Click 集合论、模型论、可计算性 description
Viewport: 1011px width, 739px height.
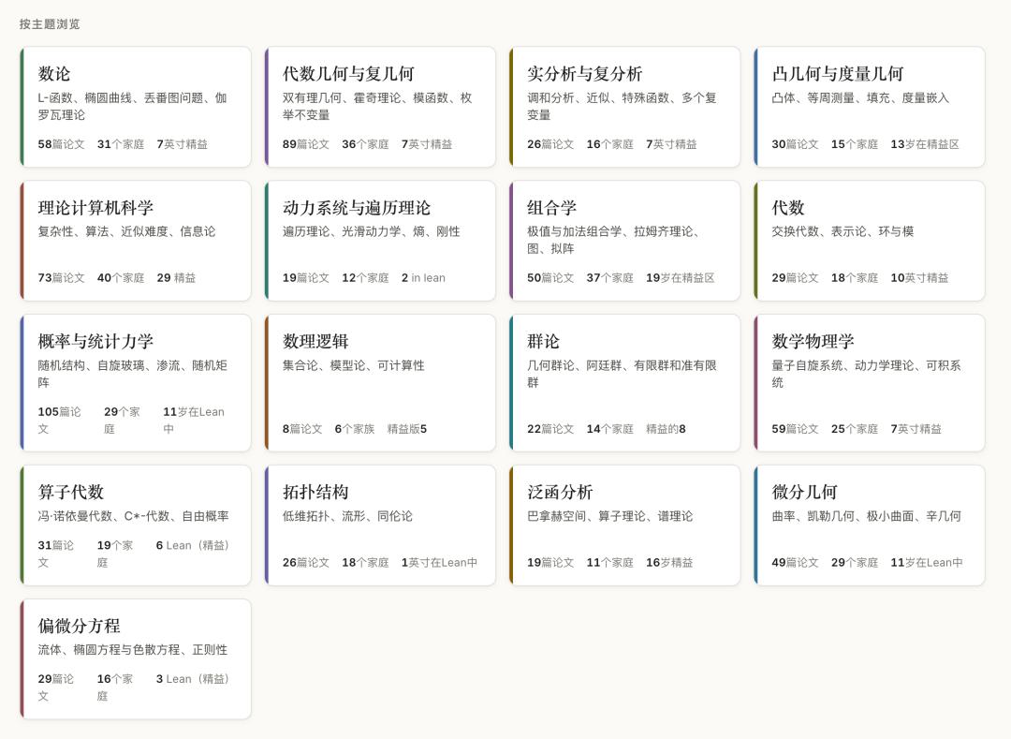click(353, 365)
